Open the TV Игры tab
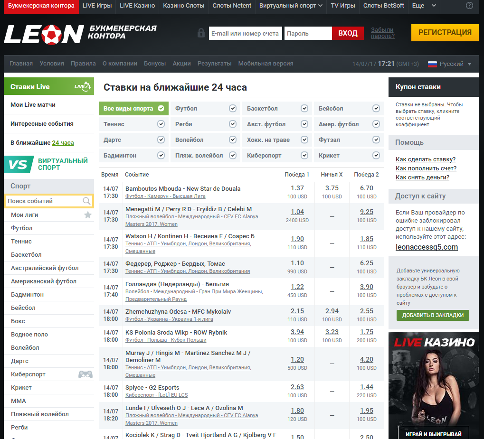 pyautogui.click(x=343, y=6)
